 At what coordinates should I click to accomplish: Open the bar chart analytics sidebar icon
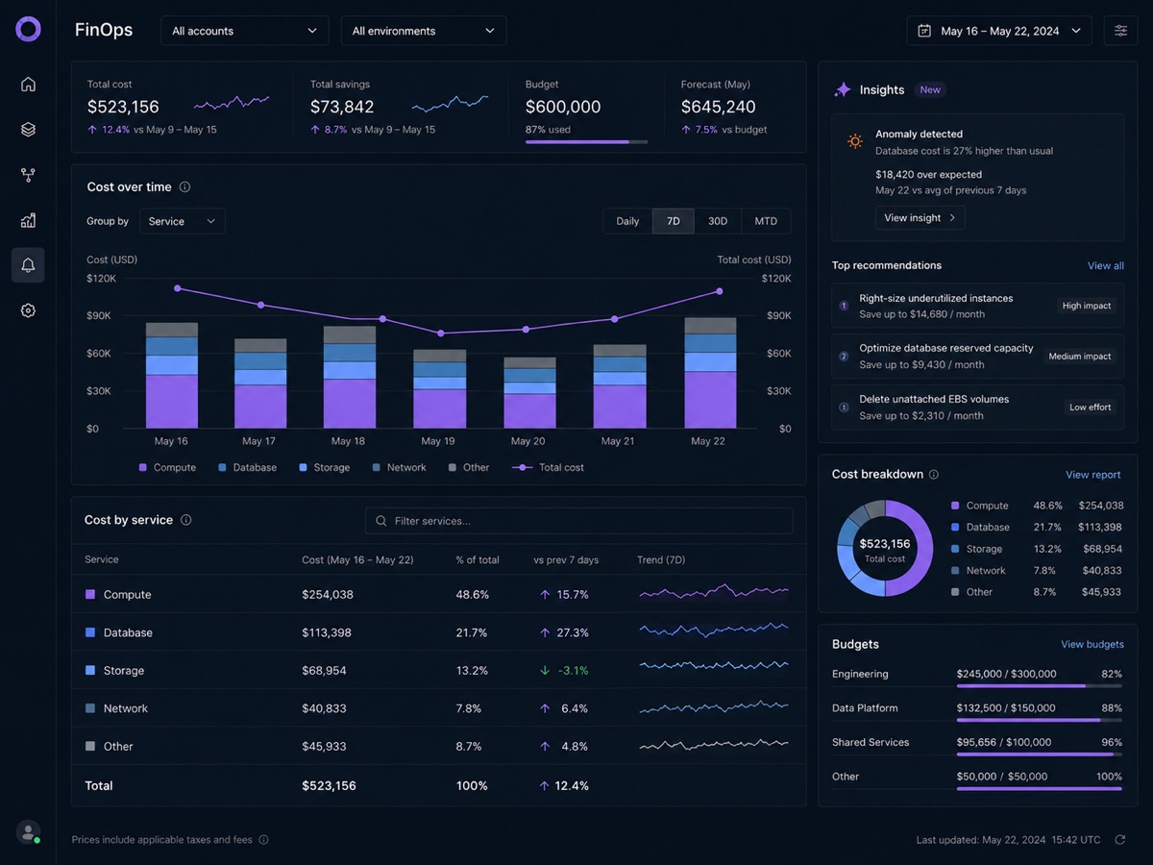28,220
